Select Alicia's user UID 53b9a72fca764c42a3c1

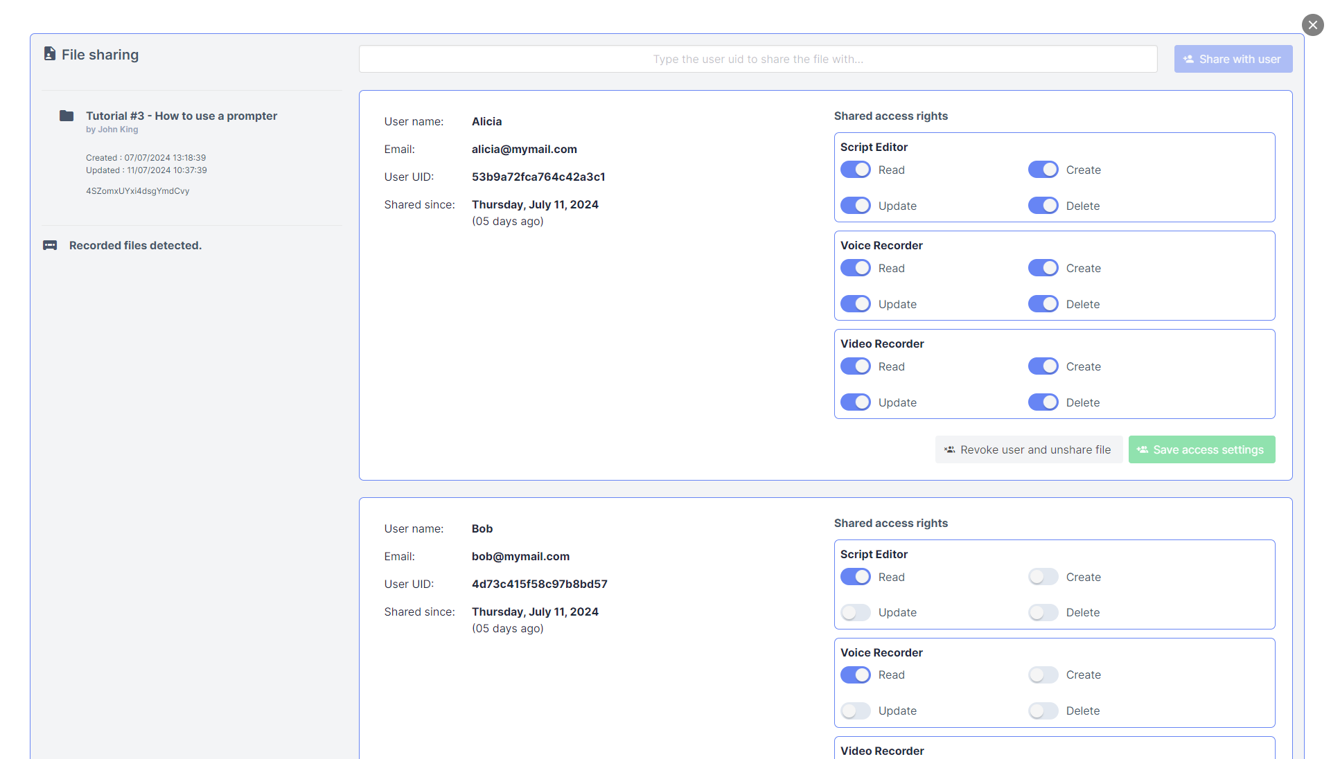click(x=538, y=177)
